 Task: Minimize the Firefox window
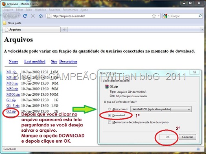pyautogui.click(x=184, y=3)
